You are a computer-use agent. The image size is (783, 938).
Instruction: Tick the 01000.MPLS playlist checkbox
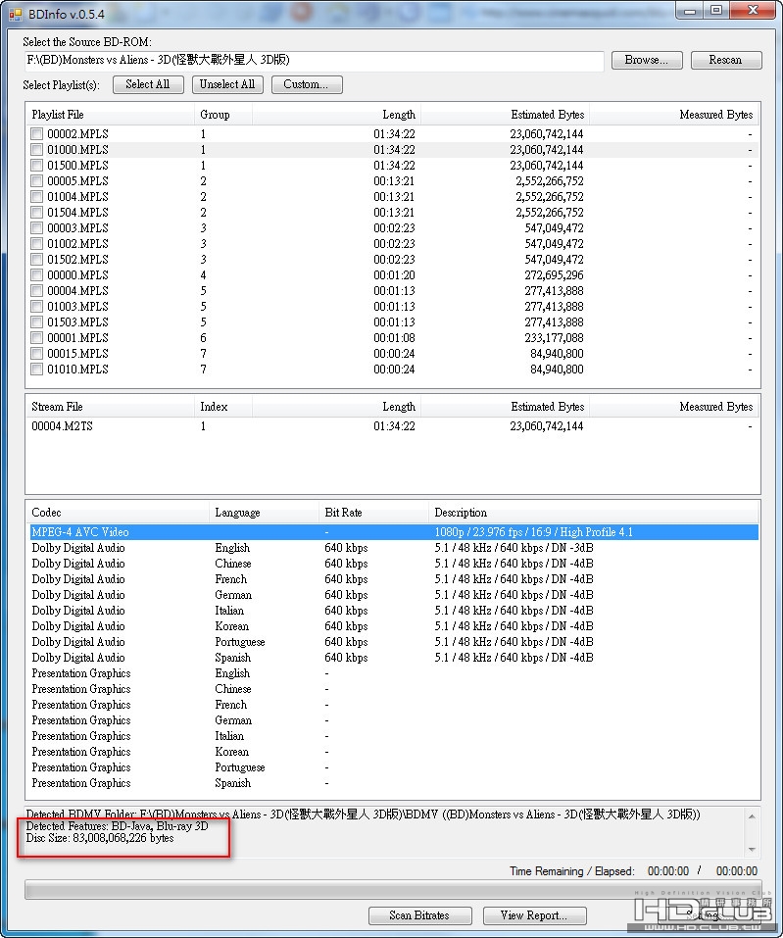(37, 150)
